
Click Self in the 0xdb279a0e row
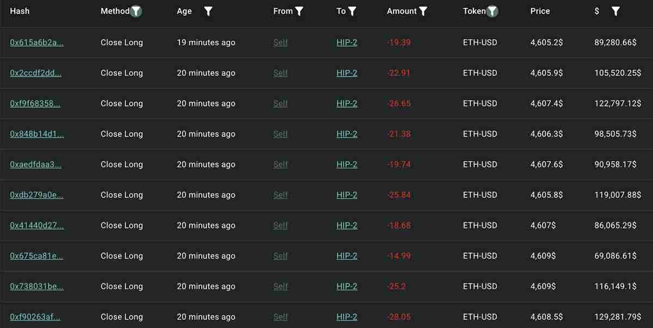280,194
